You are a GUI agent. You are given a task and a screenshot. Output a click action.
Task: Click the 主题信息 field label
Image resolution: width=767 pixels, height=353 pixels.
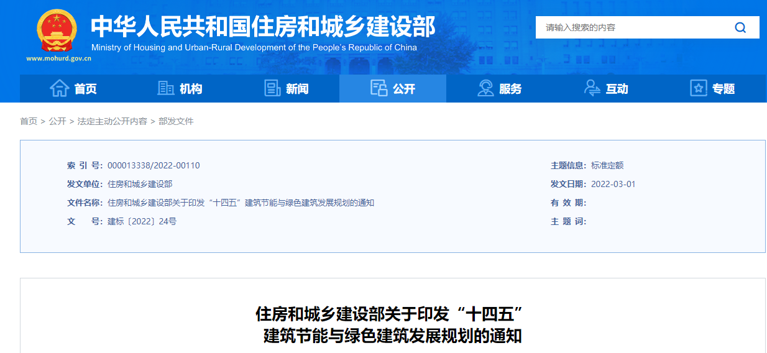click(569, 165)
